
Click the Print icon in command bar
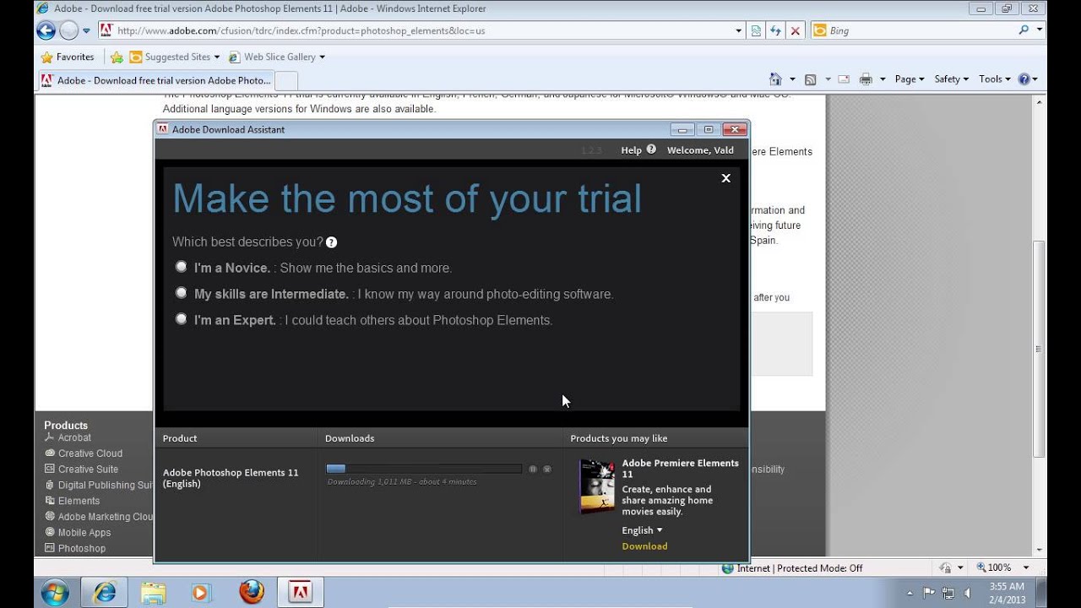(x=866, y=79)
